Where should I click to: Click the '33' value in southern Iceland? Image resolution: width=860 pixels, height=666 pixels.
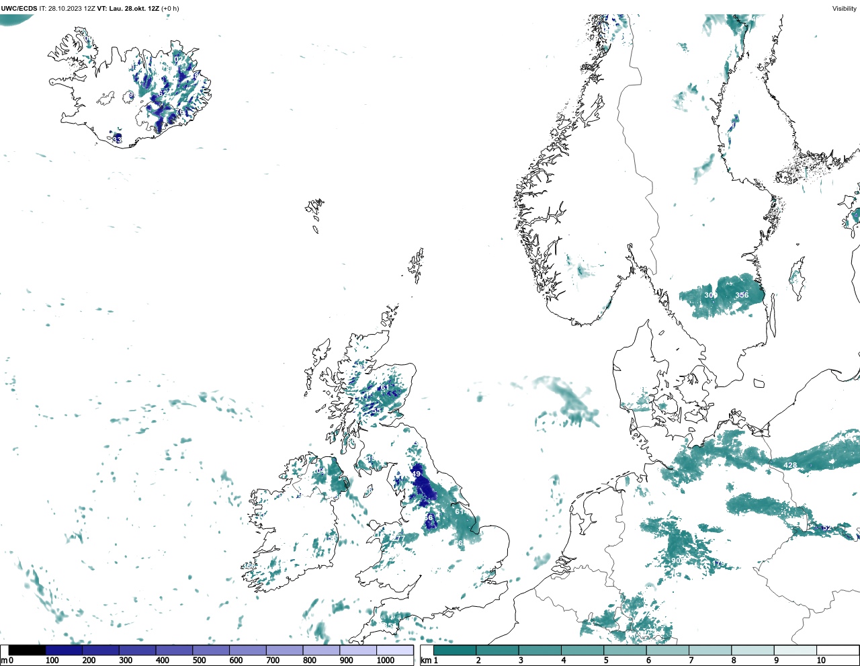click(x=118, y=139)
